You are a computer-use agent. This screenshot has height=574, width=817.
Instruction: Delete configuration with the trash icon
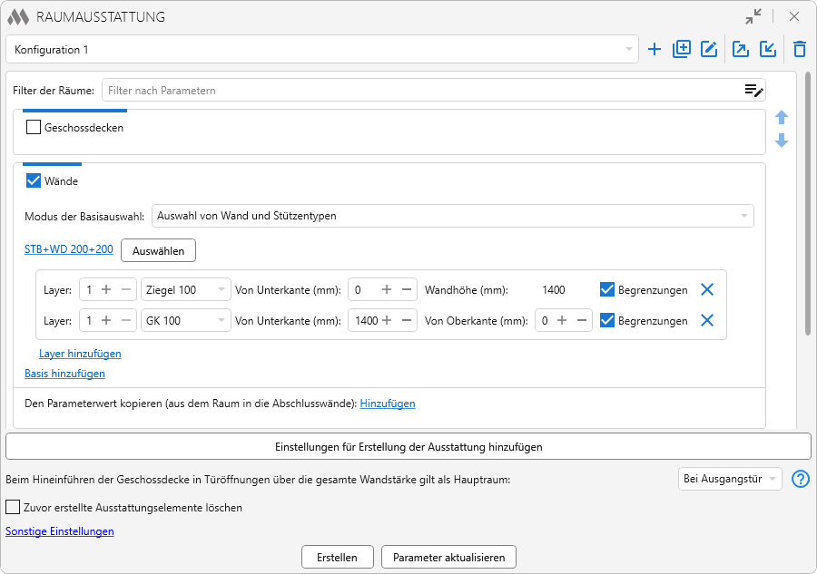pyautogui.click(x=799, y=50)
